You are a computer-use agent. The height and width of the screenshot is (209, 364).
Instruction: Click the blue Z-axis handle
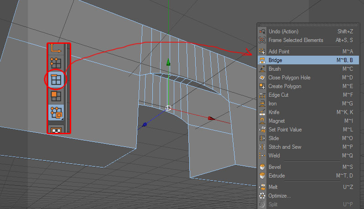(x=145, y=125)
